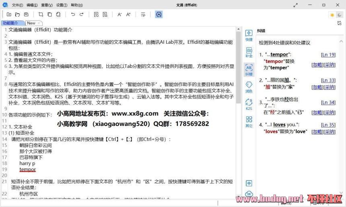
Task: Click the editor vertical scrollbar thumb
Action: click(x=238, y=67)
